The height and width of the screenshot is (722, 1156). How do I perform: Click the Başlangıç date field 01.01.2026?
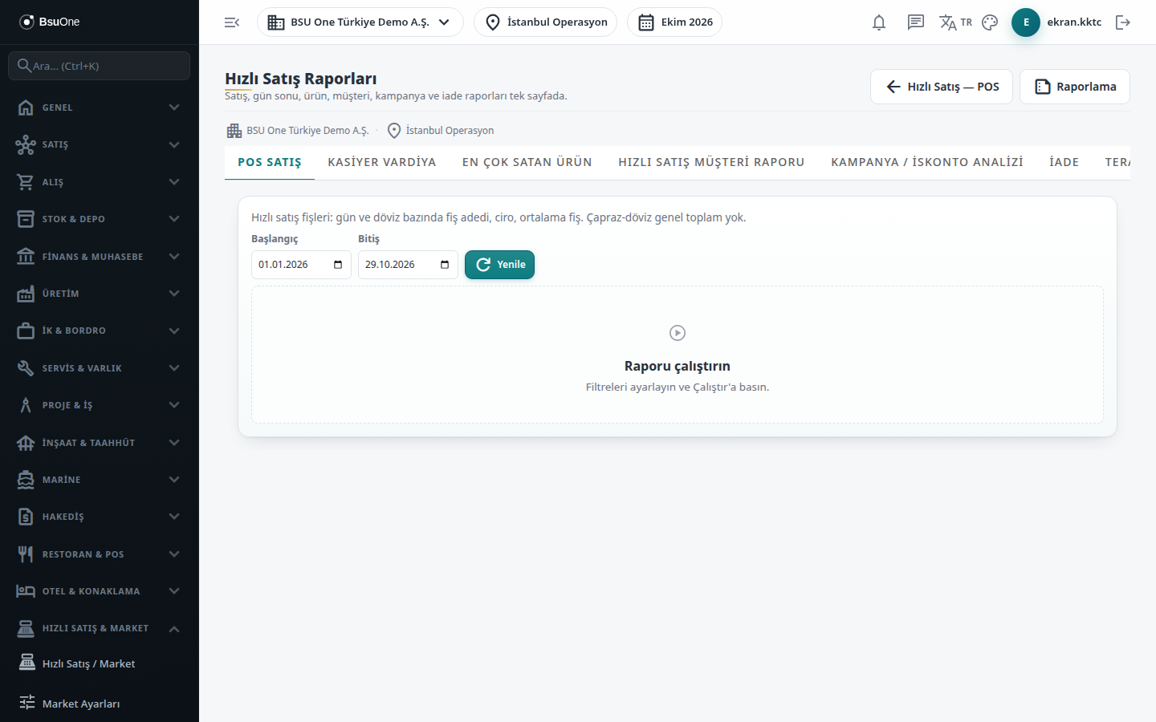point(301,265)
